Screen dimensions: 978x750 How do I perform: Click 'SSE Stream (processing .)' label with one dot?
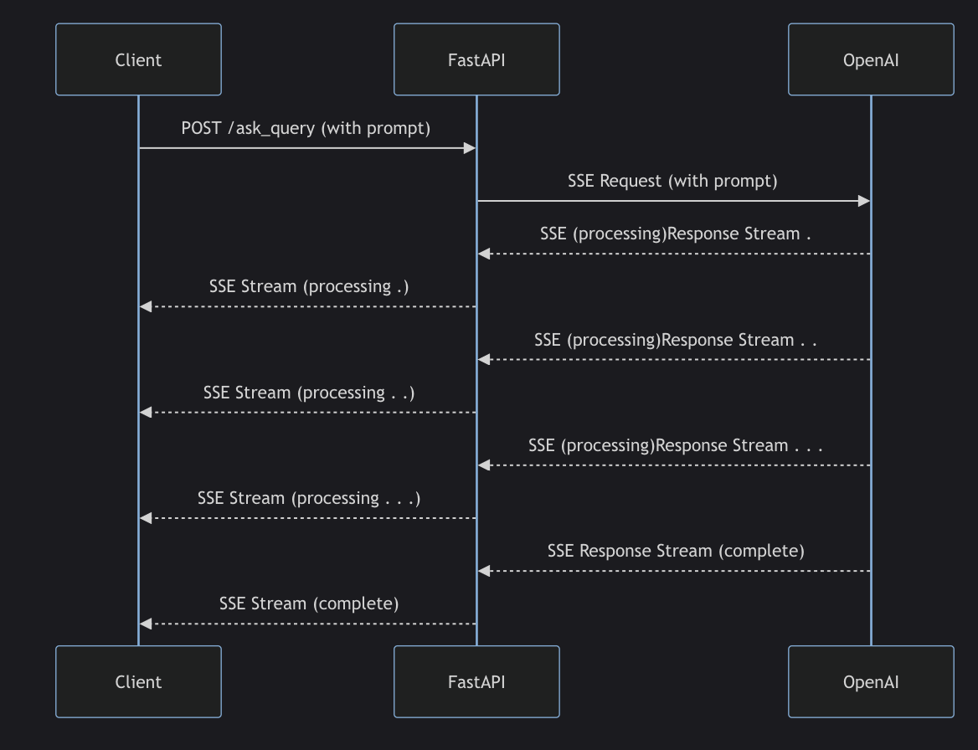[x=309, y=287]
